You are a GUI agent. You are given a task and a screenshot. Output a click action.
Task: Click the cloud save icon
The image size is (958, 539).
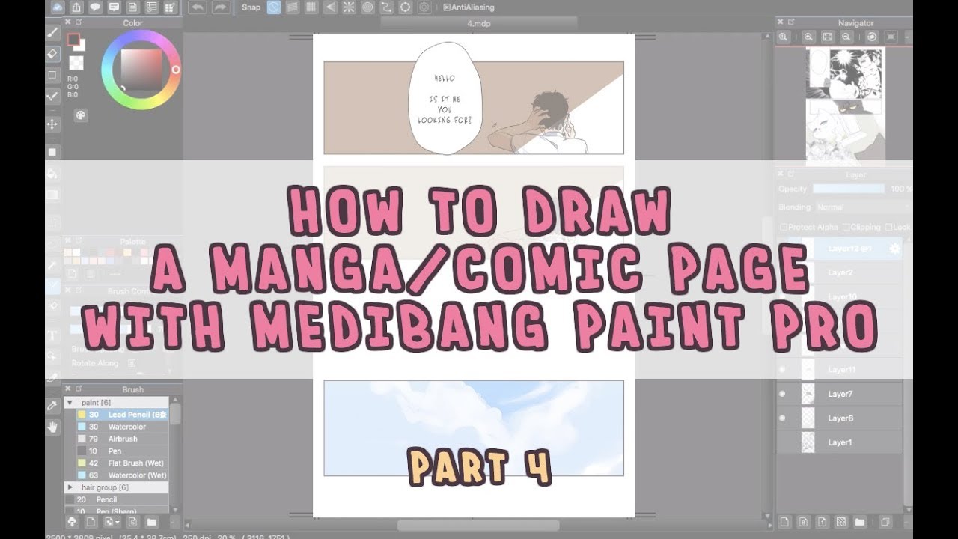[x=57, y=7]
